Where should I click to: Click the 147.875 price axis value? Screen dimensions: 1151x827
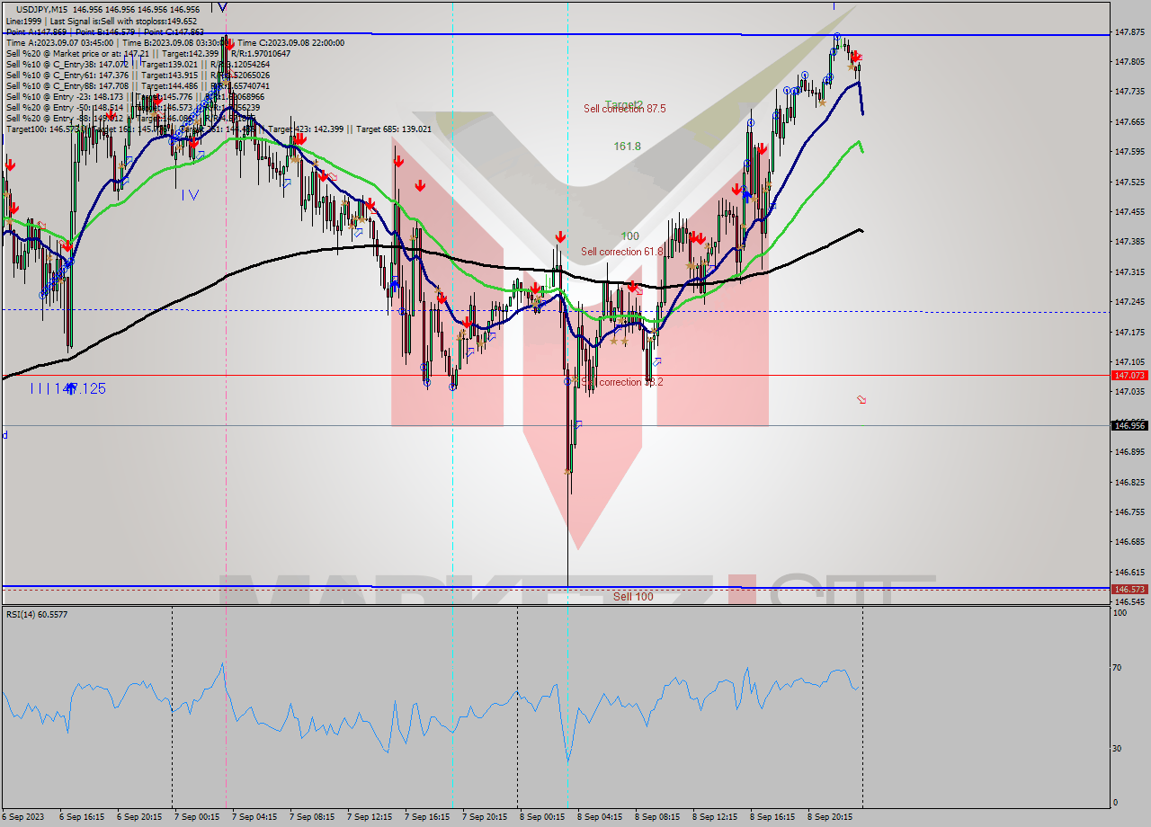(1129, 31)
